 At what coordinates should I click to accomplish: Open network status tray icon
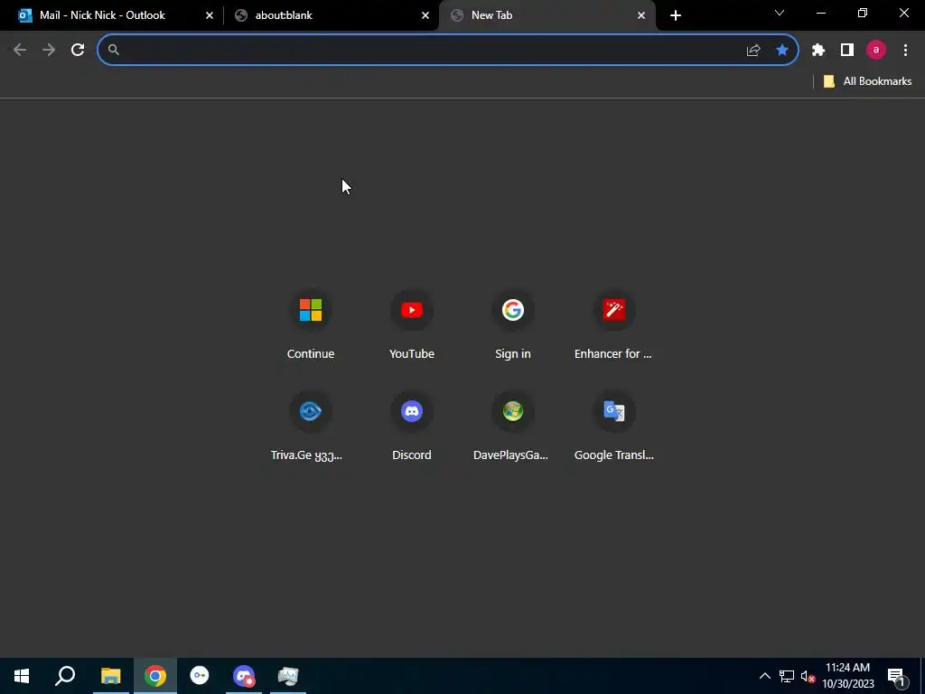pyautogui.click(x=787, y=676)
